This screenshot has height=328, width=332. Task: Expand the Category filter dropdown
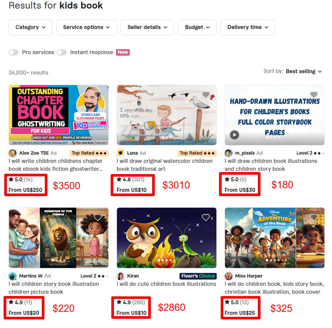point(30,27)
